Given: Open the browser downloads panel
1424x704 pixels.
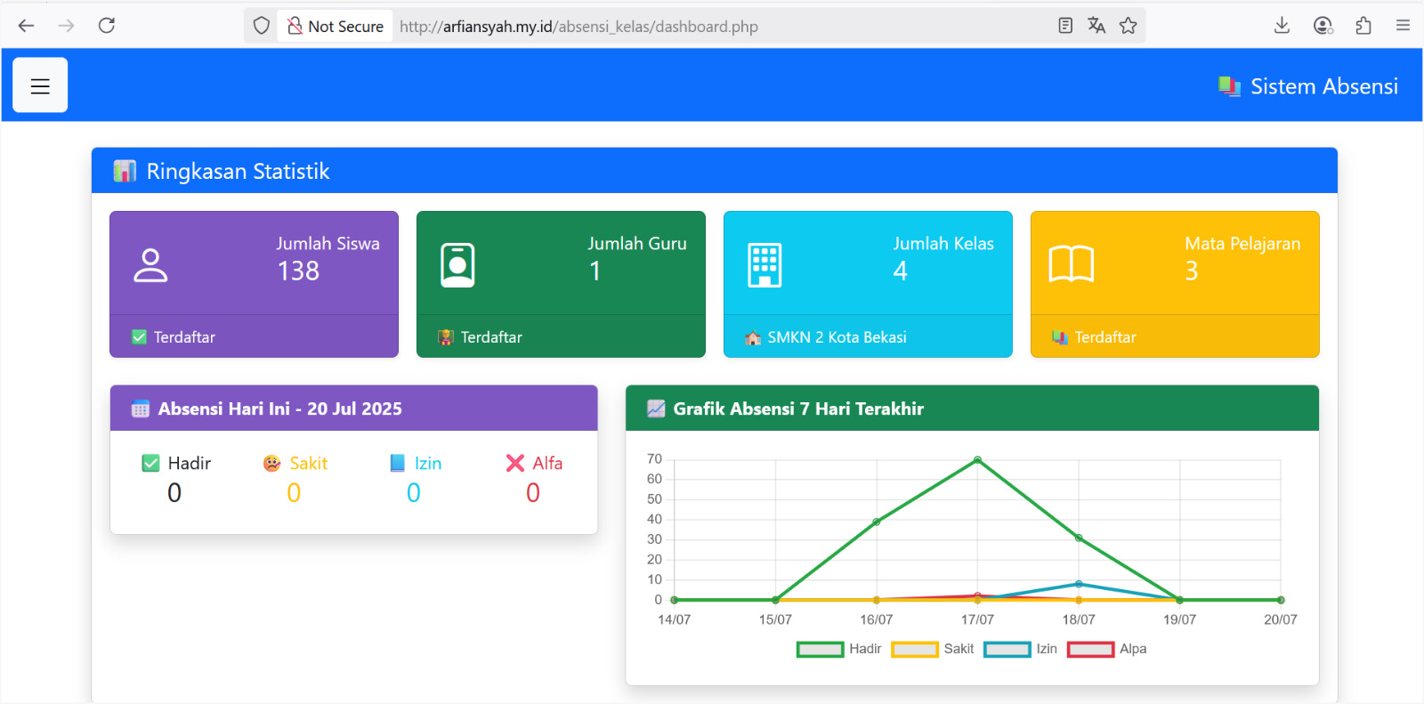Looking at the screenshot, I should click(x=1282, y=26).
